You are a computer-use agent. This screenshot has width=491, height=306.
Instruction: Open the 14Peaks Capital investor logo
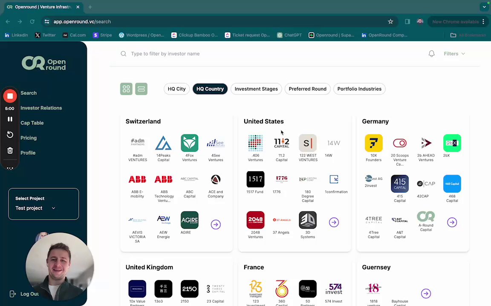pos(164,143)
